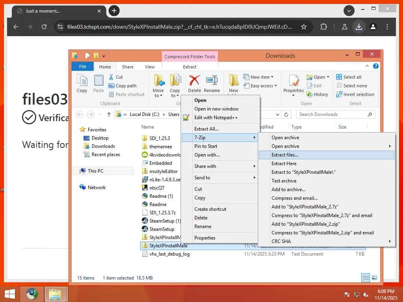Click Select all in the ribbon

349,77
